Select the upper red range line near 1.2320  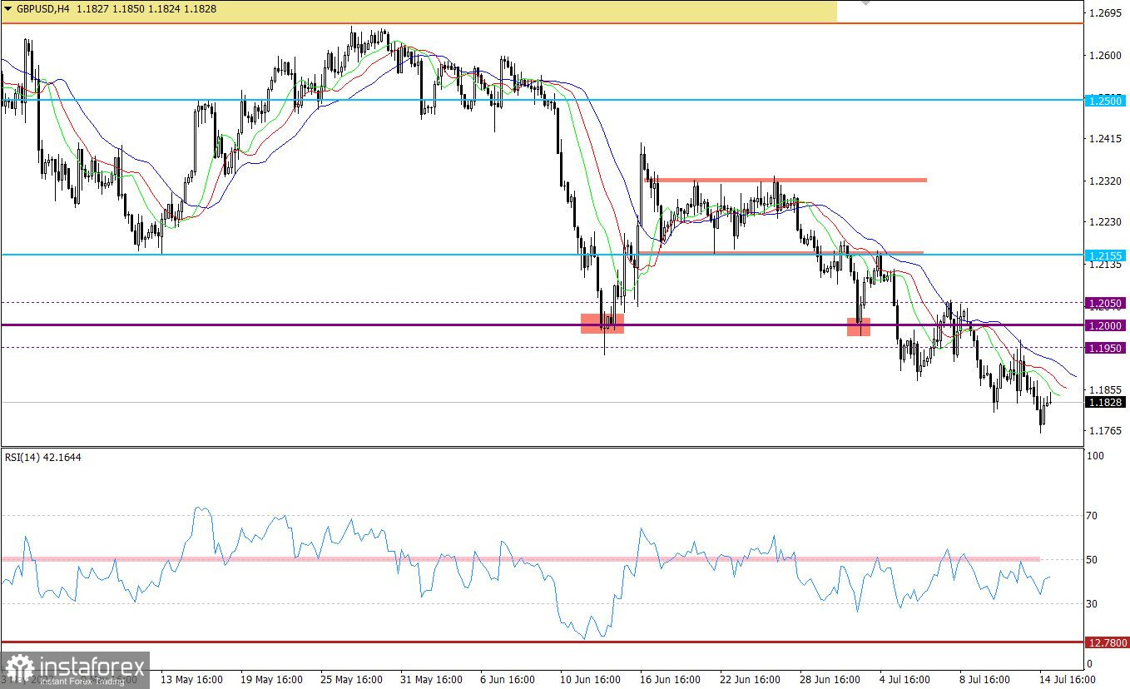pyautogui.click(x=786, y=180)
